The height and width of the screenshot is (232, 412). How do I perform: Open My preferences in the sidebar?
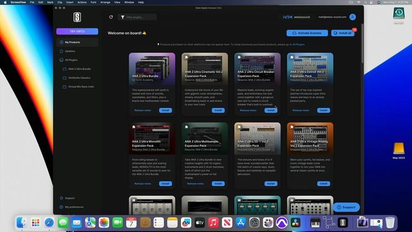point(74,207)
